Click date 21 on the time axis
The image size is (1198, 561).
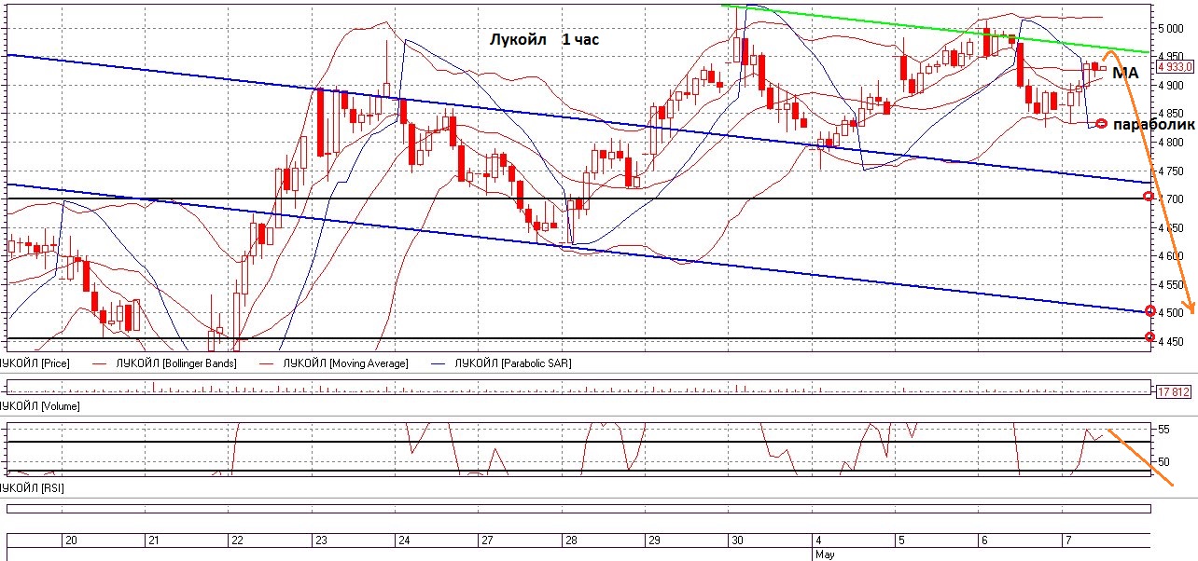tap(154, 540)
